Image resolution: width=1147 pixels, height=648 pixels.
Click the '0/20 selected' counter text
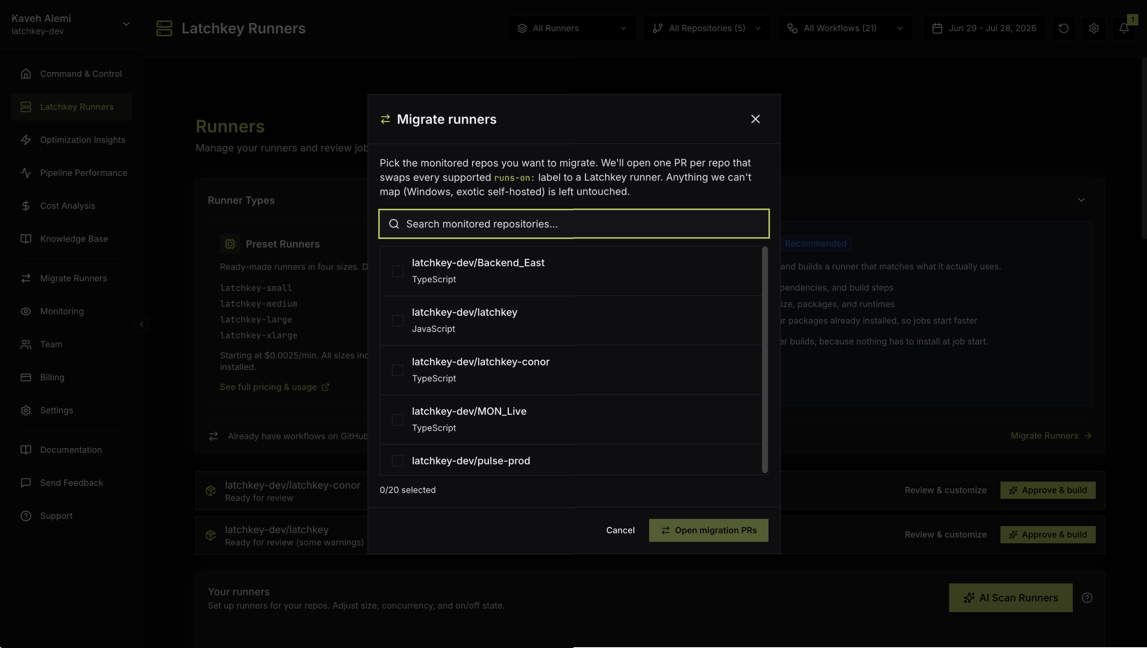[x=407, y=490]
